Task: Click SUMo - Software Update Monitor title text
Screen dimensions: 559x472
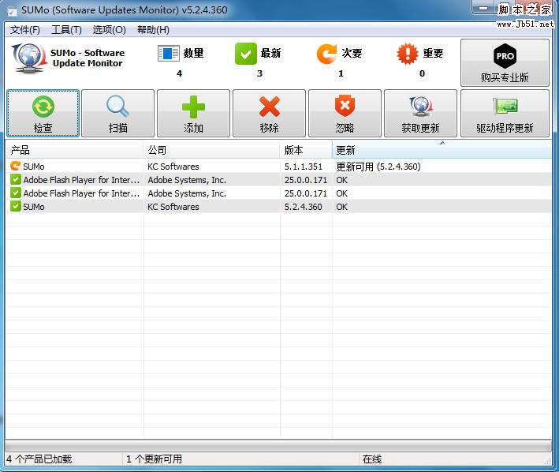Action: click(88, 58)
